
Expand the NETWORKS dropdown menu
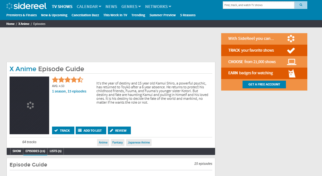coord(158,7)
